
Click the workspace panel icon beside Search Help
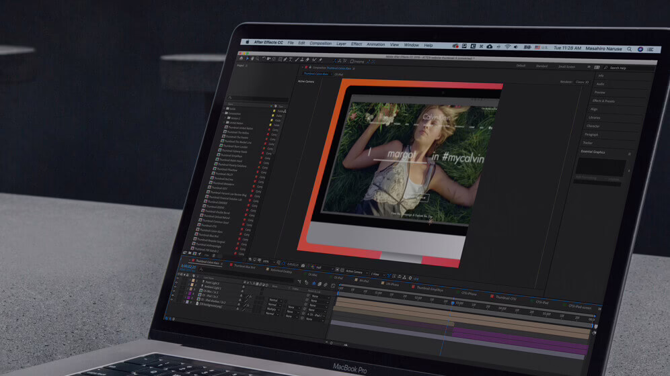[597, 67]
